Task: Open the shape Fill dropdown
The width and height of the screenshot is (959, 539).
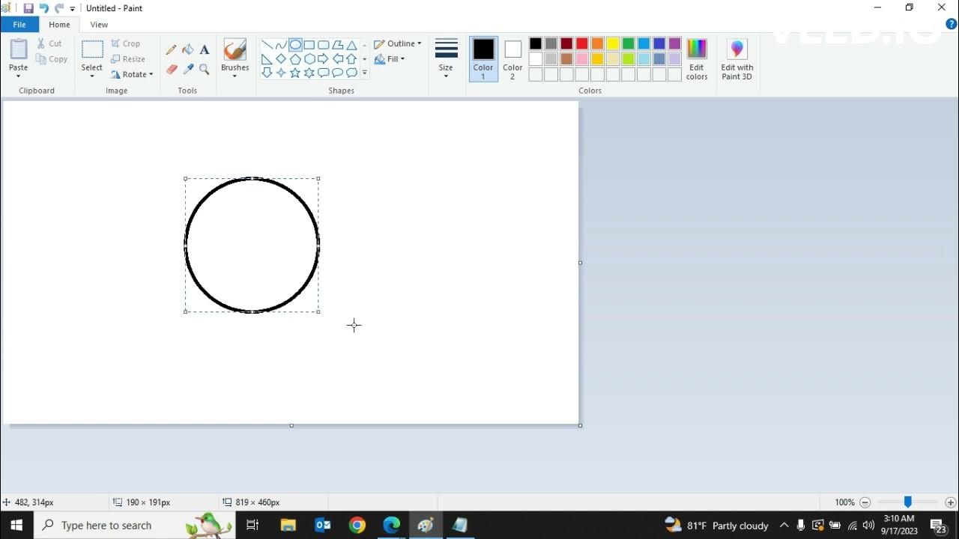Action: coord(390,59)
